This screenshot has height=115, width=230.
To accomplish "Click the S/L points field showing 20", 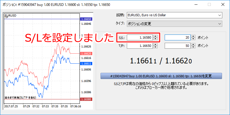I will 178,37.
